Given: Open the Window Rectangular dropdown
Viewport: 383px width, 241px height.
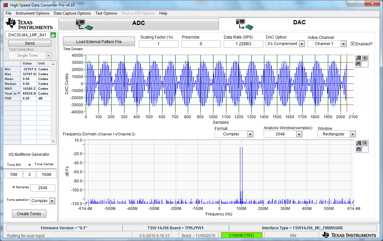Looking at the screenshot, I should [353, 134].
